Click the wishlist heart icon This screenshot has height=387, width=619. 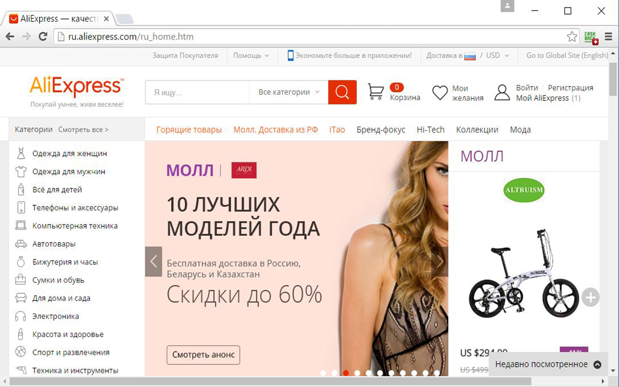tap(440, 92)
